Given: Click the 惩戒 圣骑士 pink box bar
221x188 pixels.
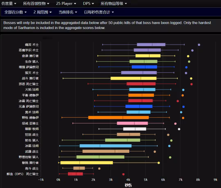Looking at the screenshot, I should (x=133, y=123).
